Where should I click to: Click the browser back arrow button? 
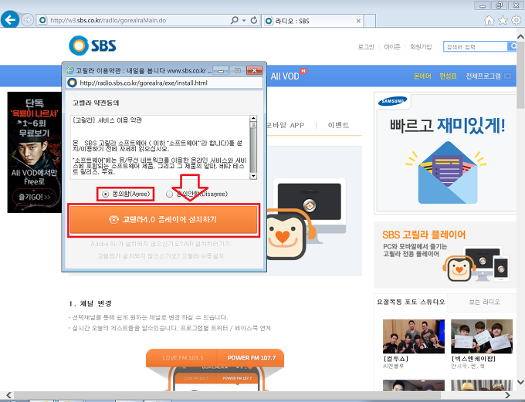10,20
